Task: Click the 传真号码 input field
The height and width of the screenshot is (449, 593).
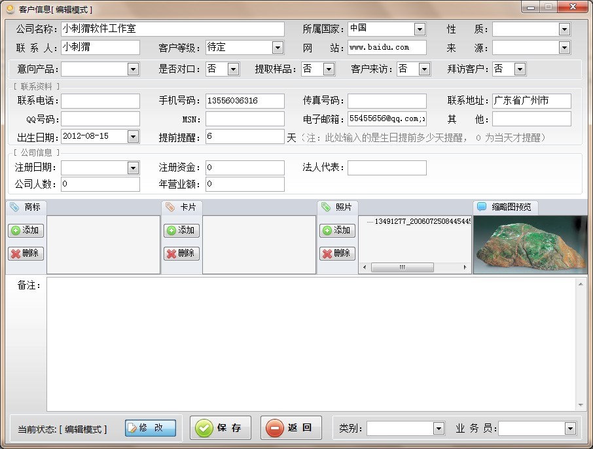Action: point(387,101)
